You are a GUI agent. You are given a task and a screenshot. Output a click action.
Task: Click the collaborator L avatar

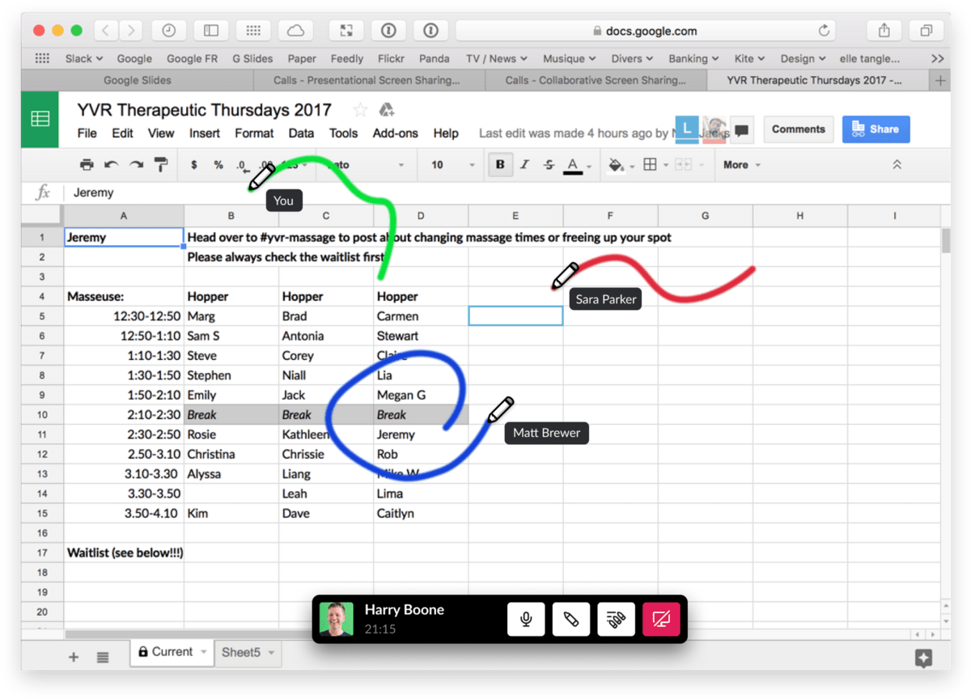[x=687, y=129]
